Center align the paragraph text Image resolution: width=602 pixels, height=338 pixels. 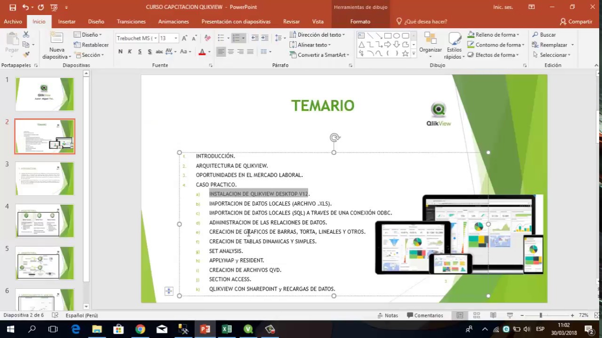pyautogui.click(x=230, y=52)
